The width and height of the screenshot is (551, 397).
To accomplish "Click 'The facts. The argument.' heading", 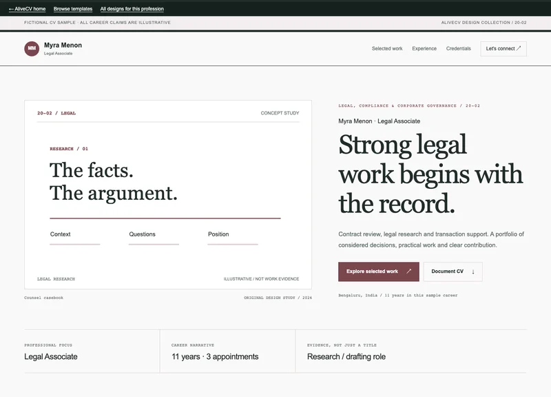I will coord(113,181).
